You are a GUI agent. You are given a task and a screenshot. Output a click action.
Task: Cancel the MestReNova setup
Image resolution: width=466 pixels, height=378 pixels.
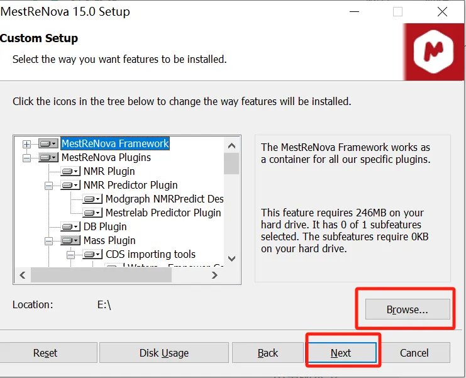point(414,353)
